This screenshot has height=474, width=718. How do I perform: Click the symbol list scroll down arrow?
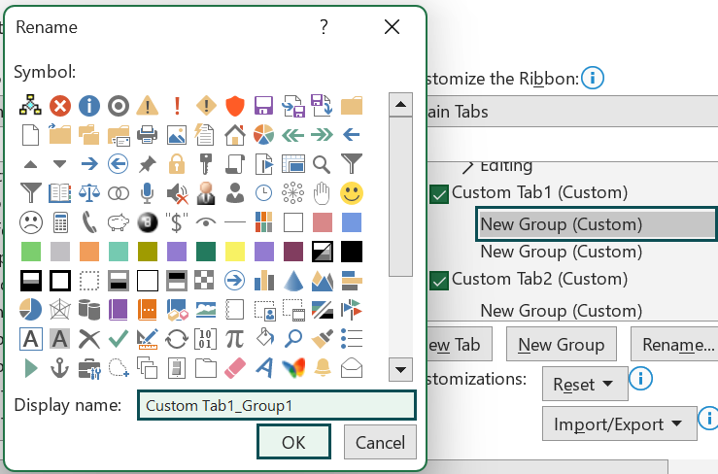pos(400,369)
